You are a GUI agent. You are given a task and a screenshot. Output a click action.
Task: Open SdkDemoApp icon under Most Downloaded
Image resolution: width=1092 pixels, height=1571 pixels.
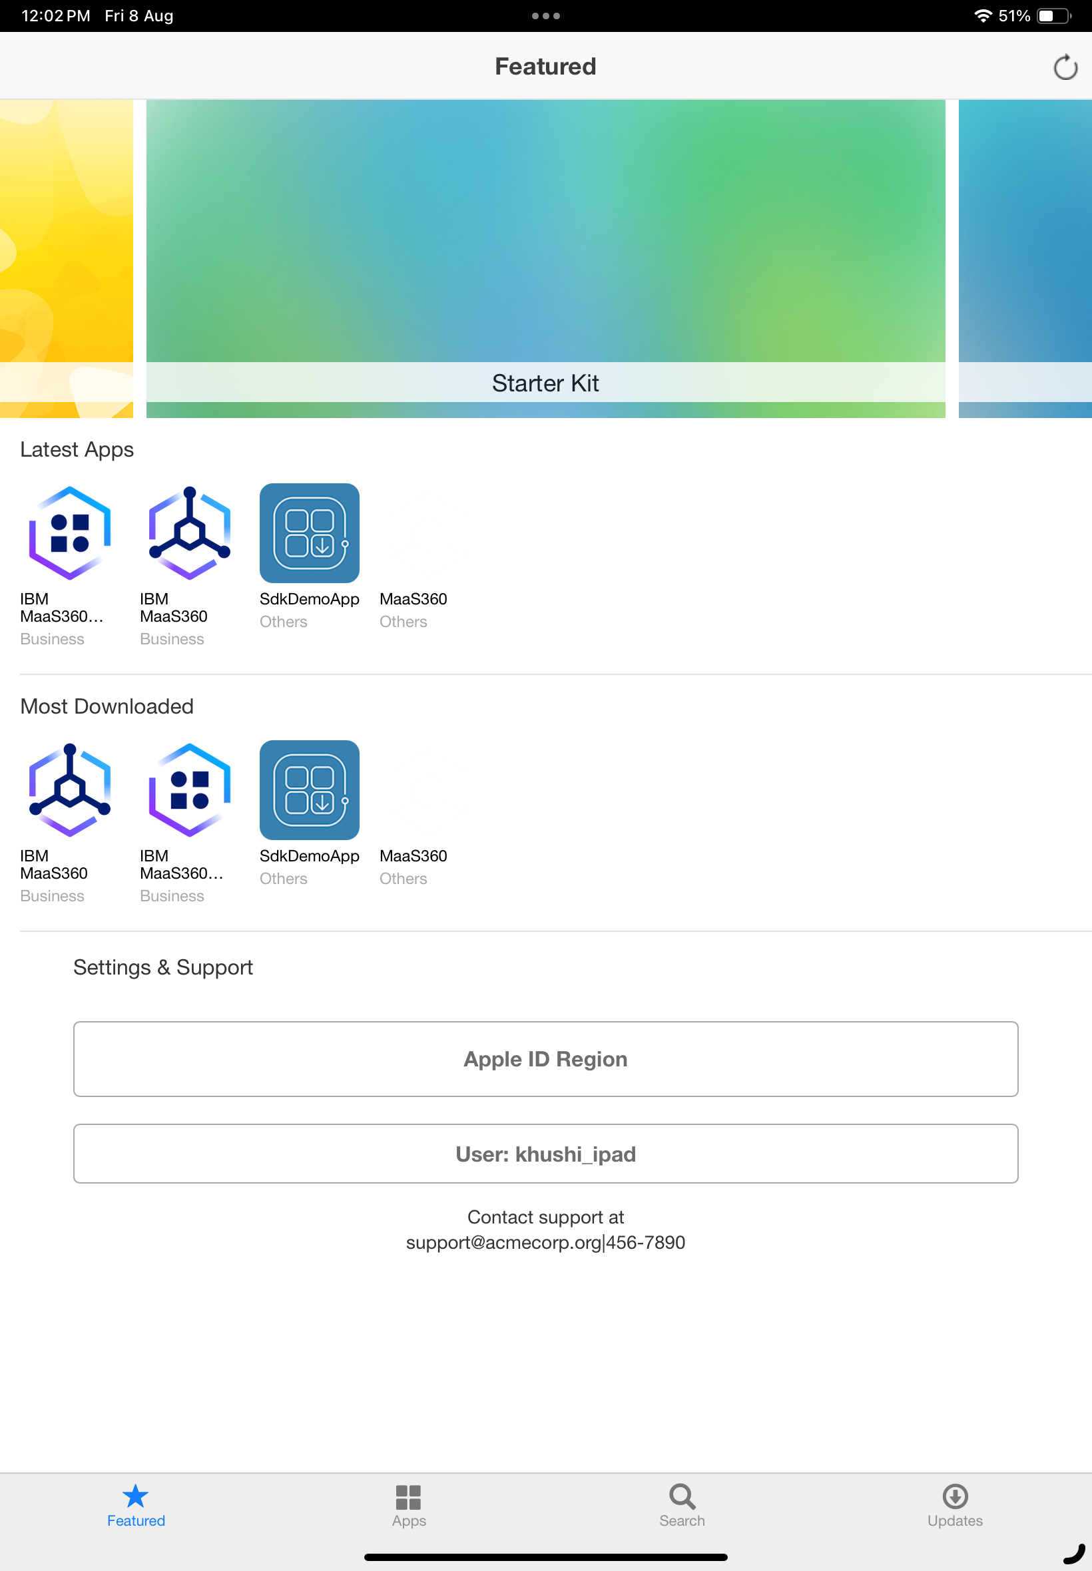(309, 790)
